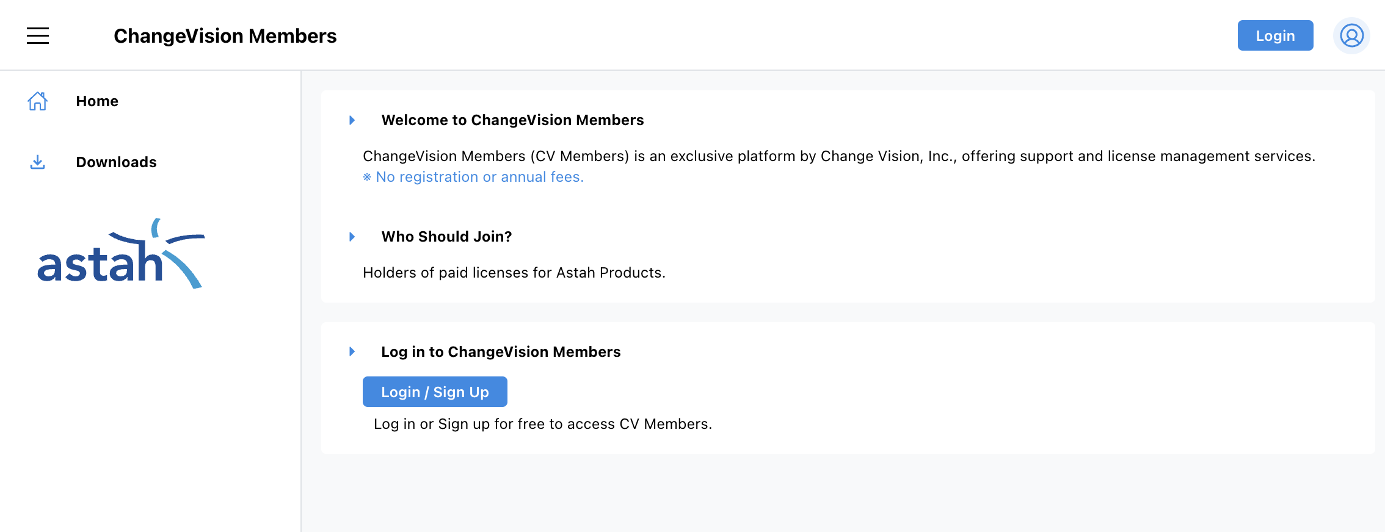The image size is (1385, 532).
Task: Open the Downloads label in the sidebar
Action: pos(116,162)
